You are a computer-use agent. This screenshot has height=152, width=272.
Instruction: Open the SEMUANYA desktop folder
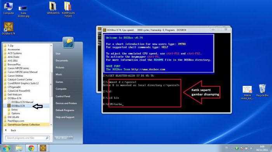pos(53,8)
